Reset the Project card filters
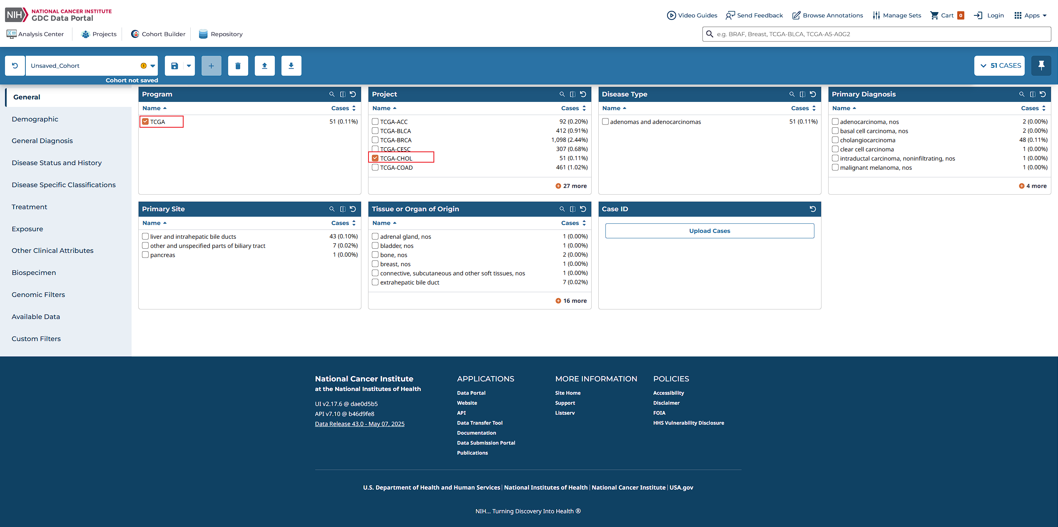The width and height of the screenshot is (1058, 527). 583,94
